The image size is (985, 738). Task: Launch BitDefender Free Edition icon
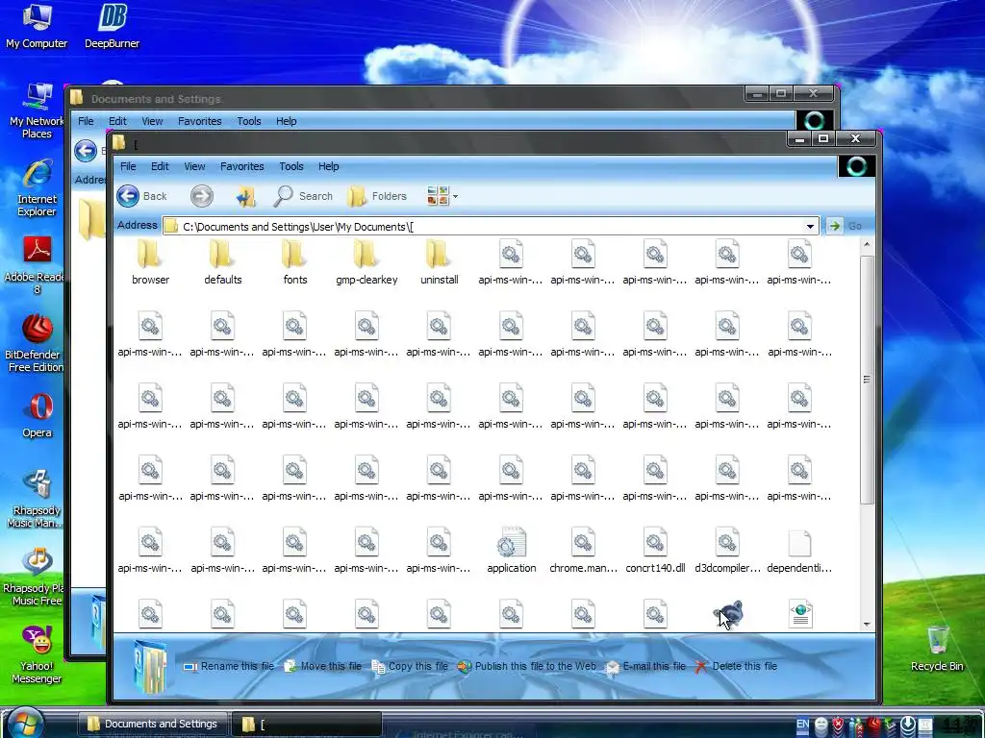coord(36,343)
